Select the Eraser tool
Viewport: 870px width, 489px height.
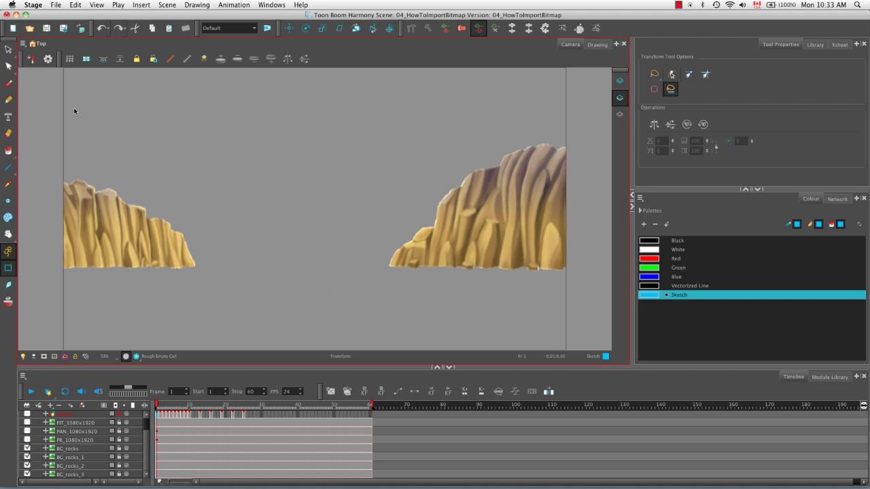click(8, 134)
